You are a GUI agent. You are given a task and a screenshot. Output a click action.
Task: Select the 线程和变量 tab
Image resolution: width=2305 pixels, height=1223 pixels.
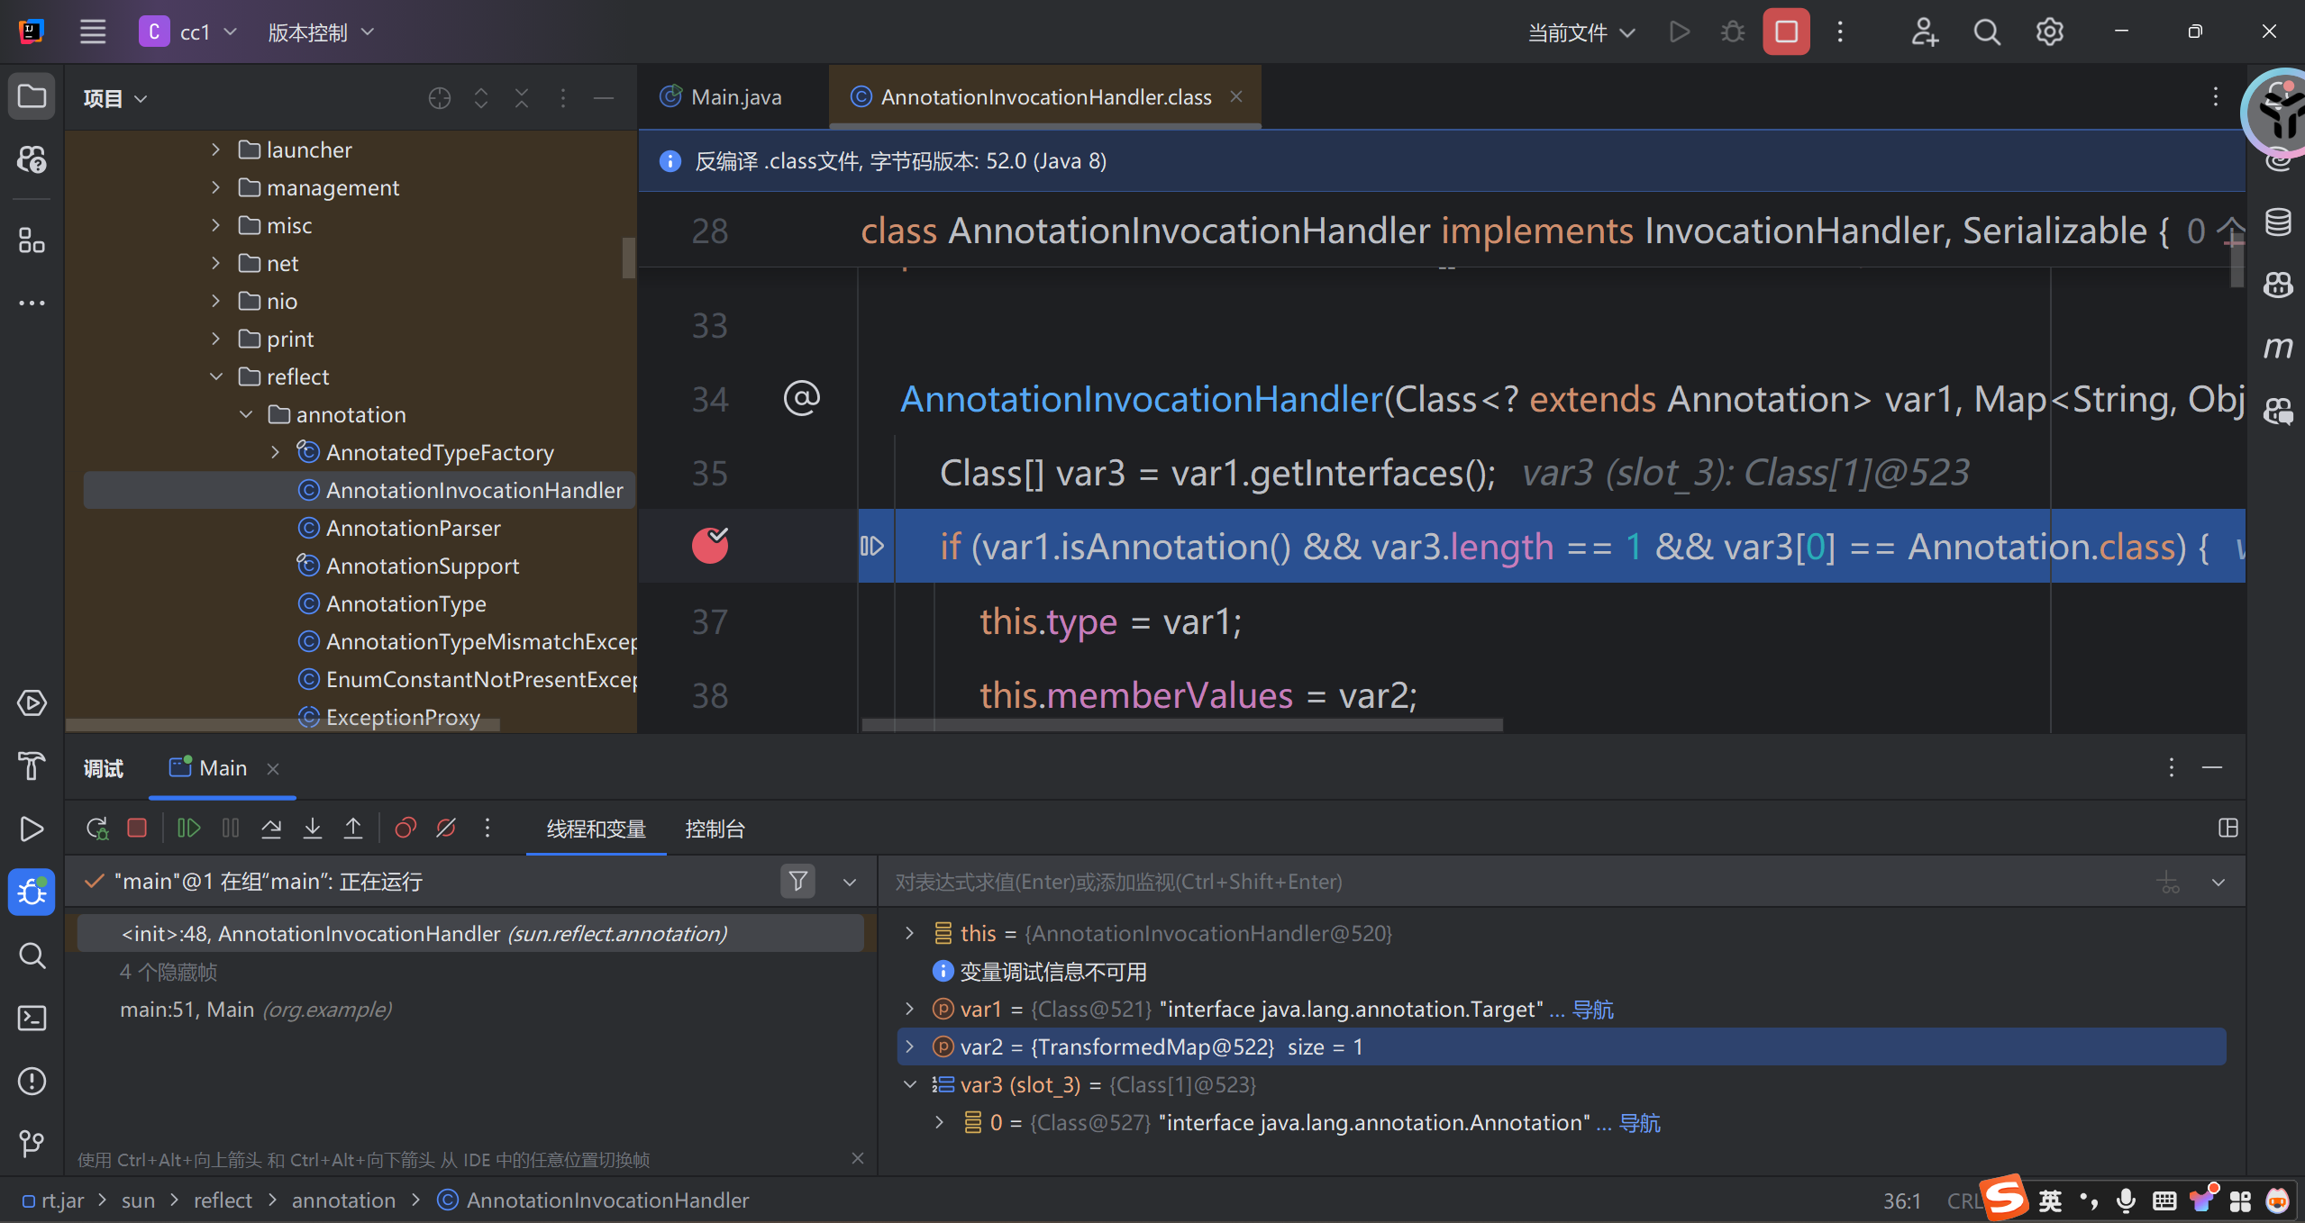coord(597,829)
